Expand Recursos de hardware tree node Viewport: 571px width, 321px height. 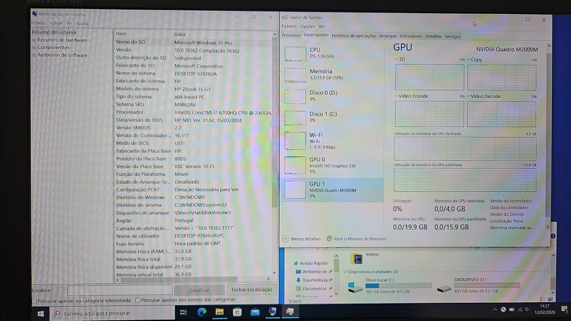[x=34, y=40]
